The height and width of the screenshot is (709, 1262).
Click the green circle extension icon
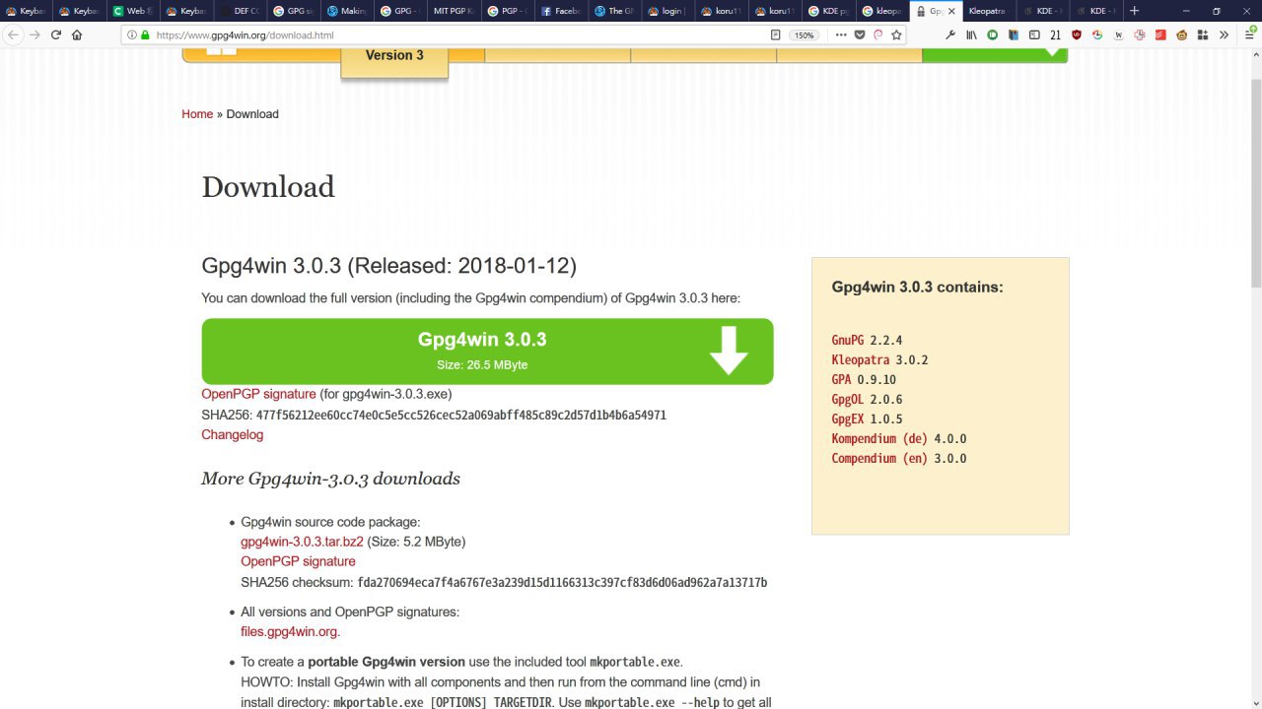click(x=992, y=35)
